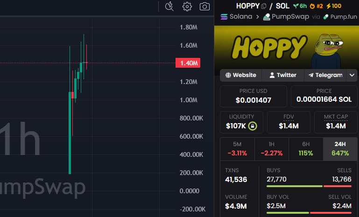Viewport: 359px width, 217px height.
Task: Click the price 0.00001664 SOL box
Action: coord(324,97)
